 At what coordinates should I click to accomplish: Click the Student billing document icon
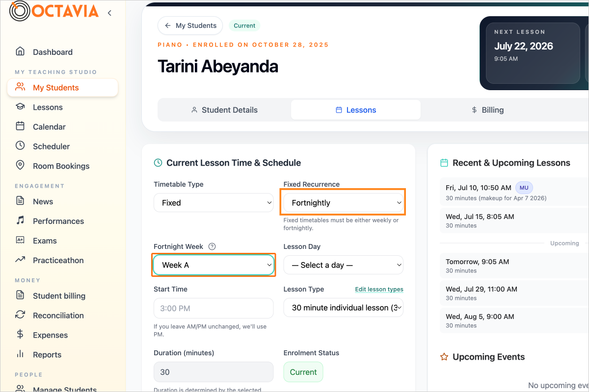click(20, 295)
